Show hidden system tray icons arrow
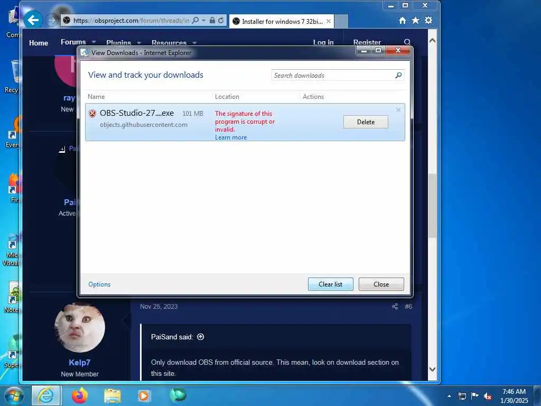This screenshot has height=406, width=541. pos(449,396)
